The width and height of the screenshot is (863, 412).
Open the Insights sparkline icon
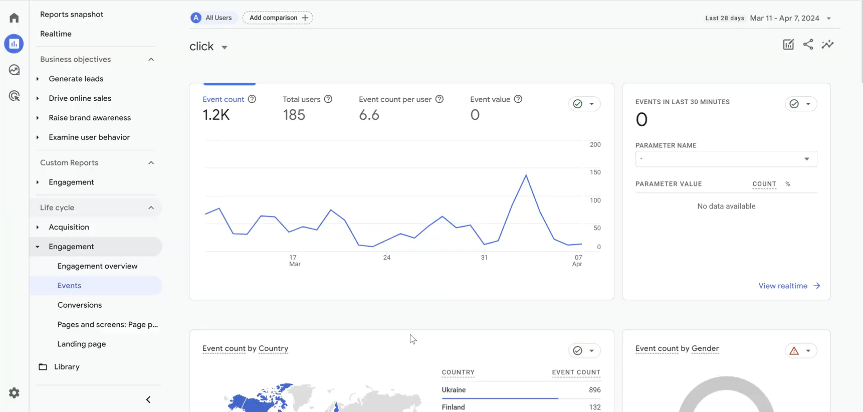[827, 45]
